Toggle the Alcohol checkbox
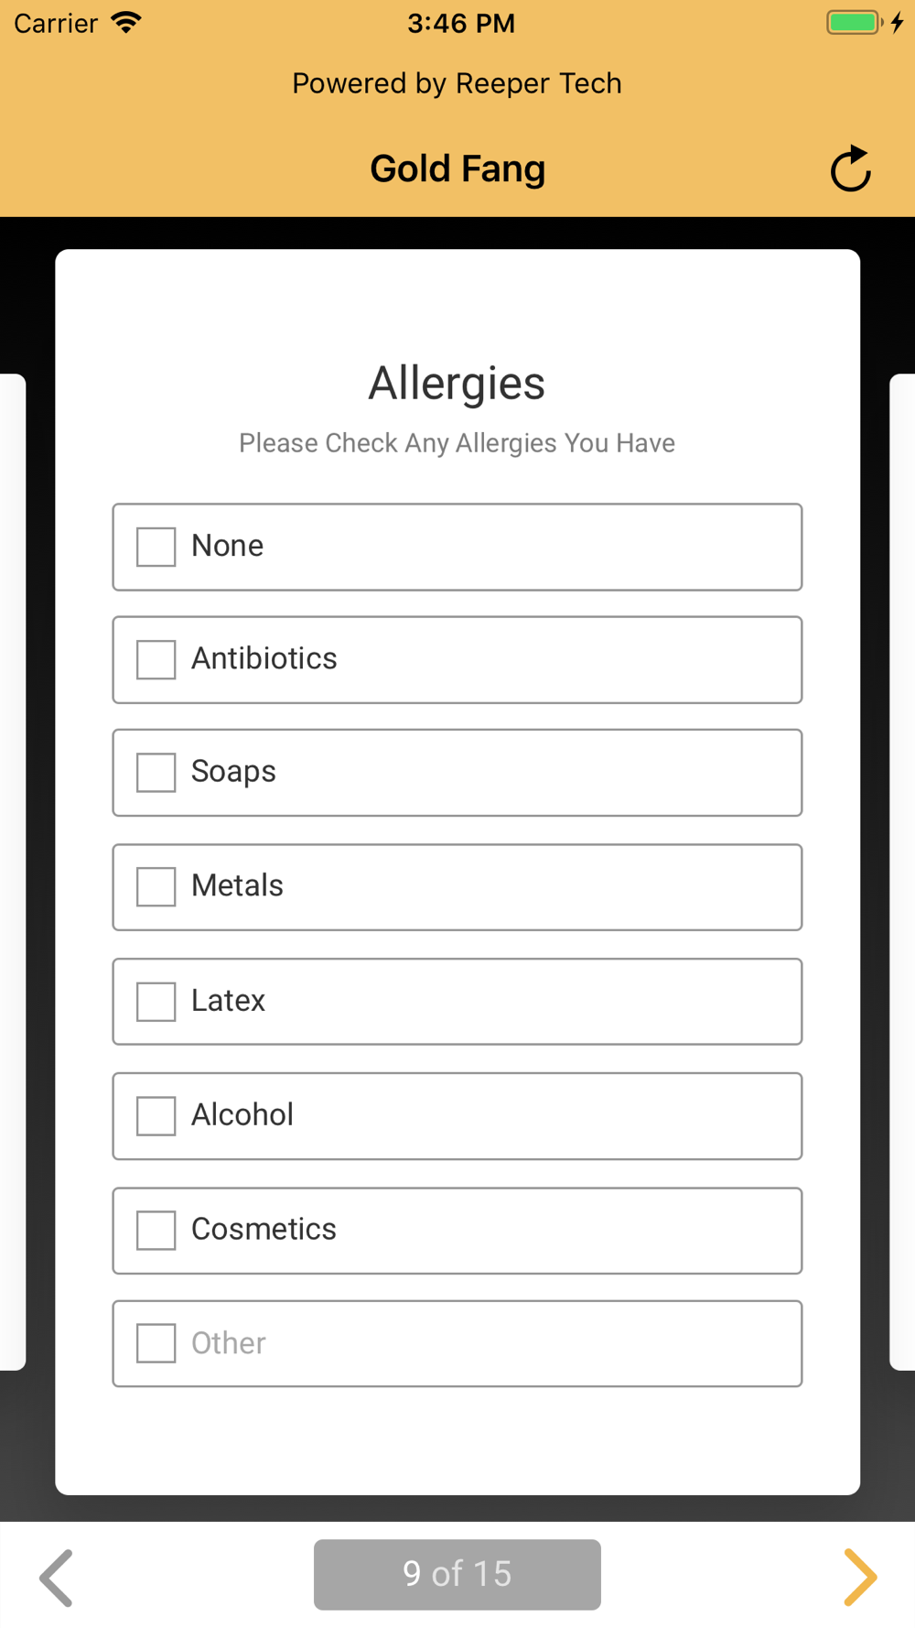Screen dimensions: 915x1628 click(x=156, y=1115)
